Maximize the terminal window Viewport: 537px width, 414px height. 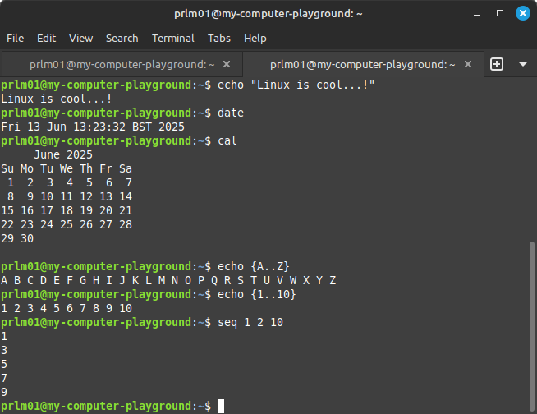tap(500, 13)
